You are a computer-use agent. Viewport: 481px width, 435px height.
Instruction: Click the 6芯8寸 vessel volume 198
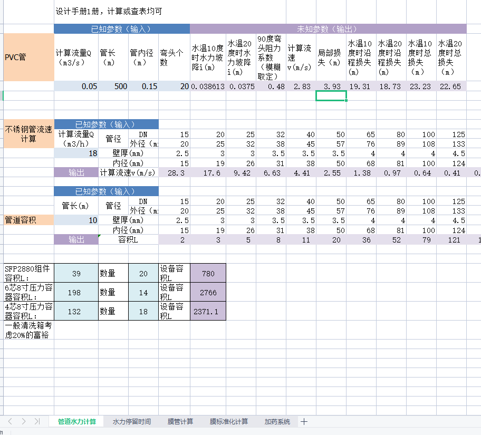(76, 292)
